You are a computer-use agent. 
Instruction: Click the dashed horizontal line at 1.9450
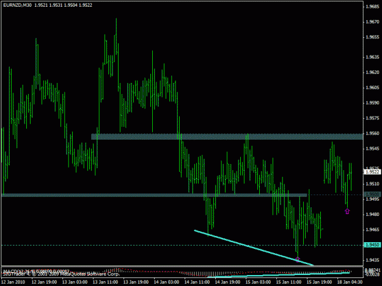tap(182, 245)
